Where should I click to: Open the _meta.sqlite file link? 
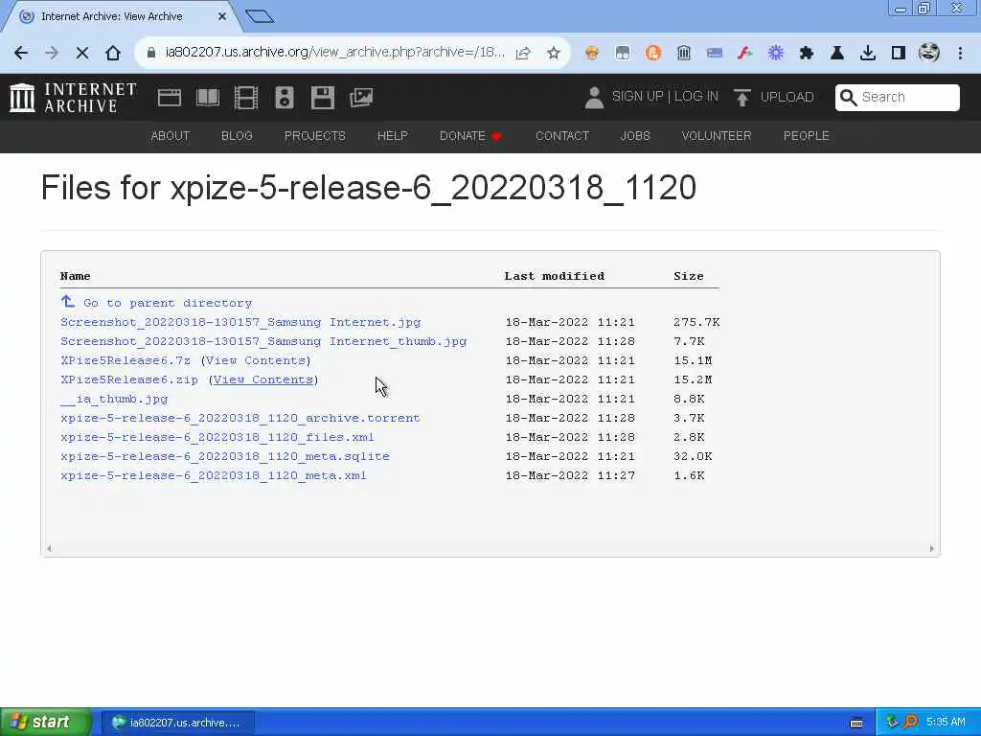(225, 456)
